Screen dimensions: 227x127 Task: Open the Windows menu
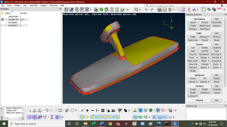tap(53, 5)
